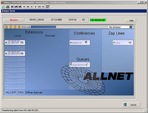148x113 pixels.
Task: Open the Gruppe demoqueue queue card
Action: click(x=80, y=64)
